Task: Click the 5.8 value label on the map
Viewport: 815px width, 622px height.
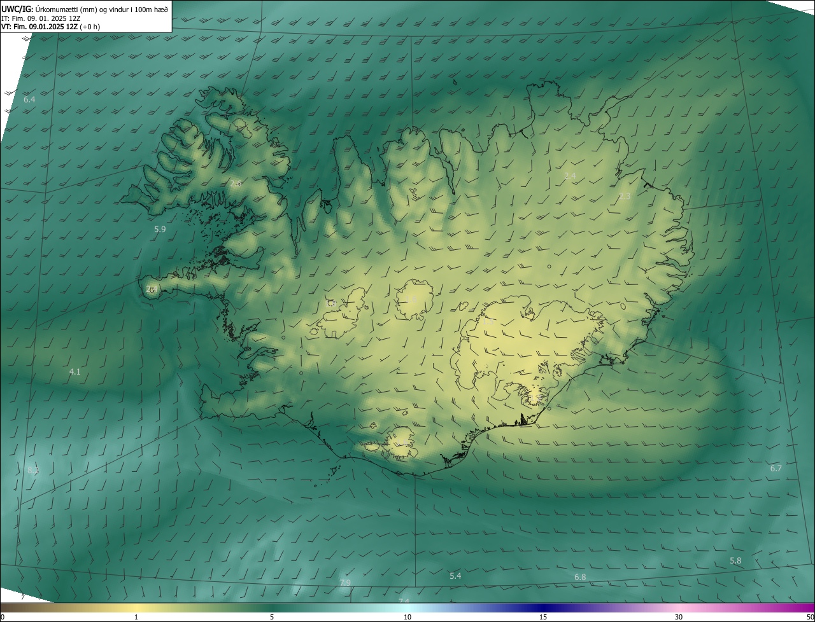Action: (x=735, y=561)
